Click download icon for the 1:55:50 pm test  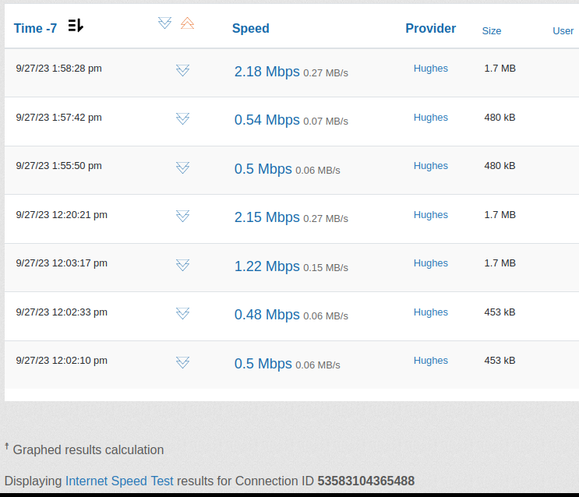[182, 167]
